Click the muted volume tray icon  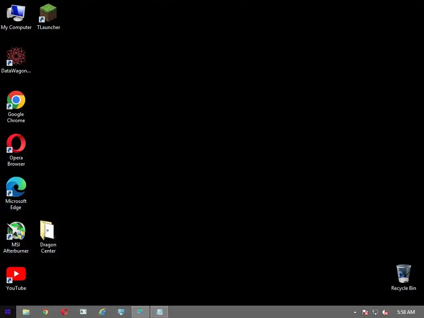pos(385,312)
